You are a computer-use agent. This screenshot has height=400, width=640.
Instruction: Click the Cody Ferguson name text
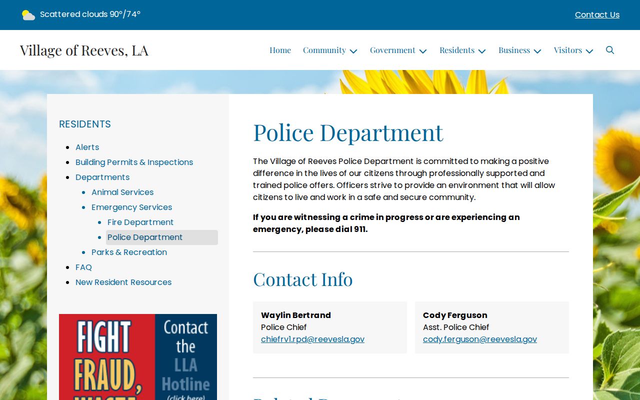[455, 315]
